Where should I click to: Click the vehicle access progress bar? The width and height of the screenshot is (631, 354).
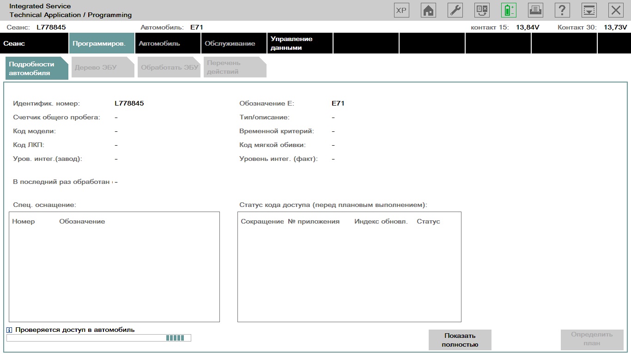(99, 338)
